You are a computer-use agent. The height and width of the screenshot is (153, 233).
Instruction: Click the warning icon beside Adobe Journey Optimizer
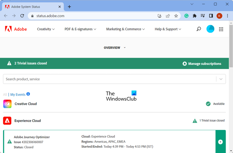(10, 141)
